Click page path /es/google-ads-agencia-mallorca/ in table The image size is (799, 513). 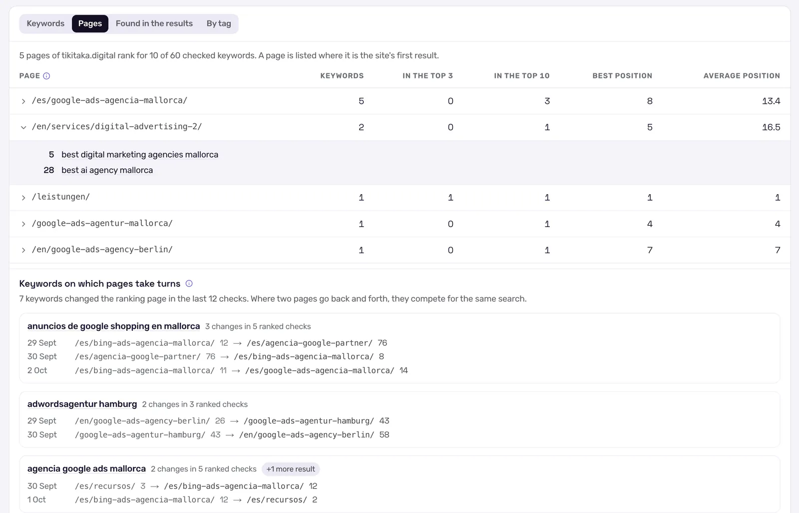pos(109,100)
